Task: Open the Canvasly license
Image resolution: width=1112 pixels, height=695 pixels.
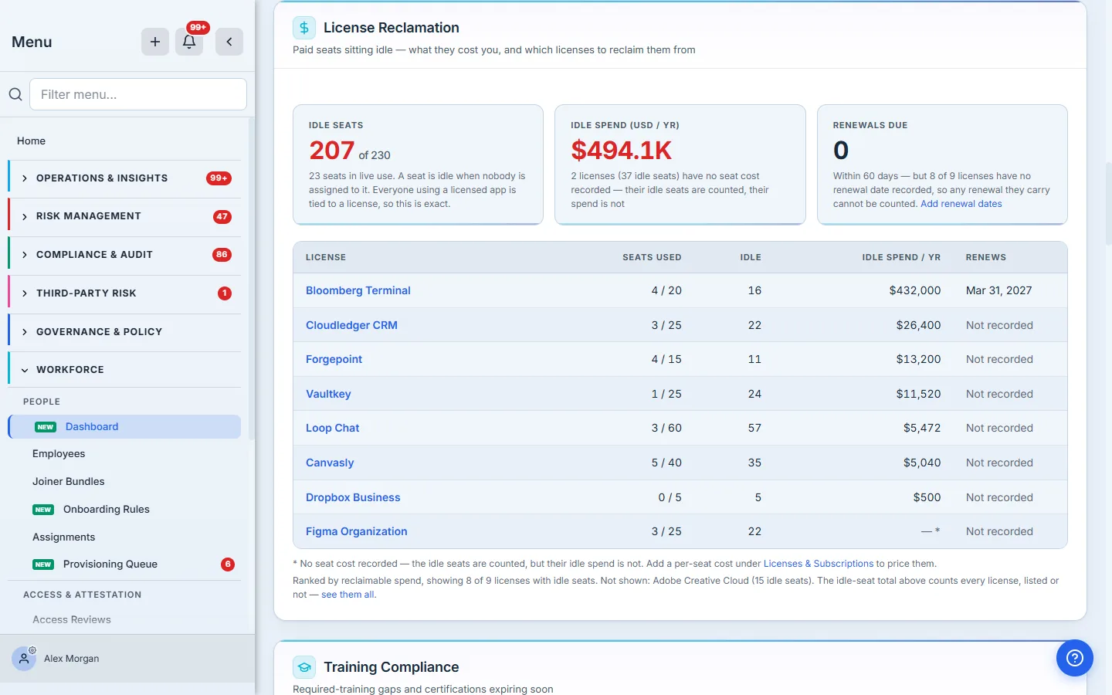Action: pos(330,463)
